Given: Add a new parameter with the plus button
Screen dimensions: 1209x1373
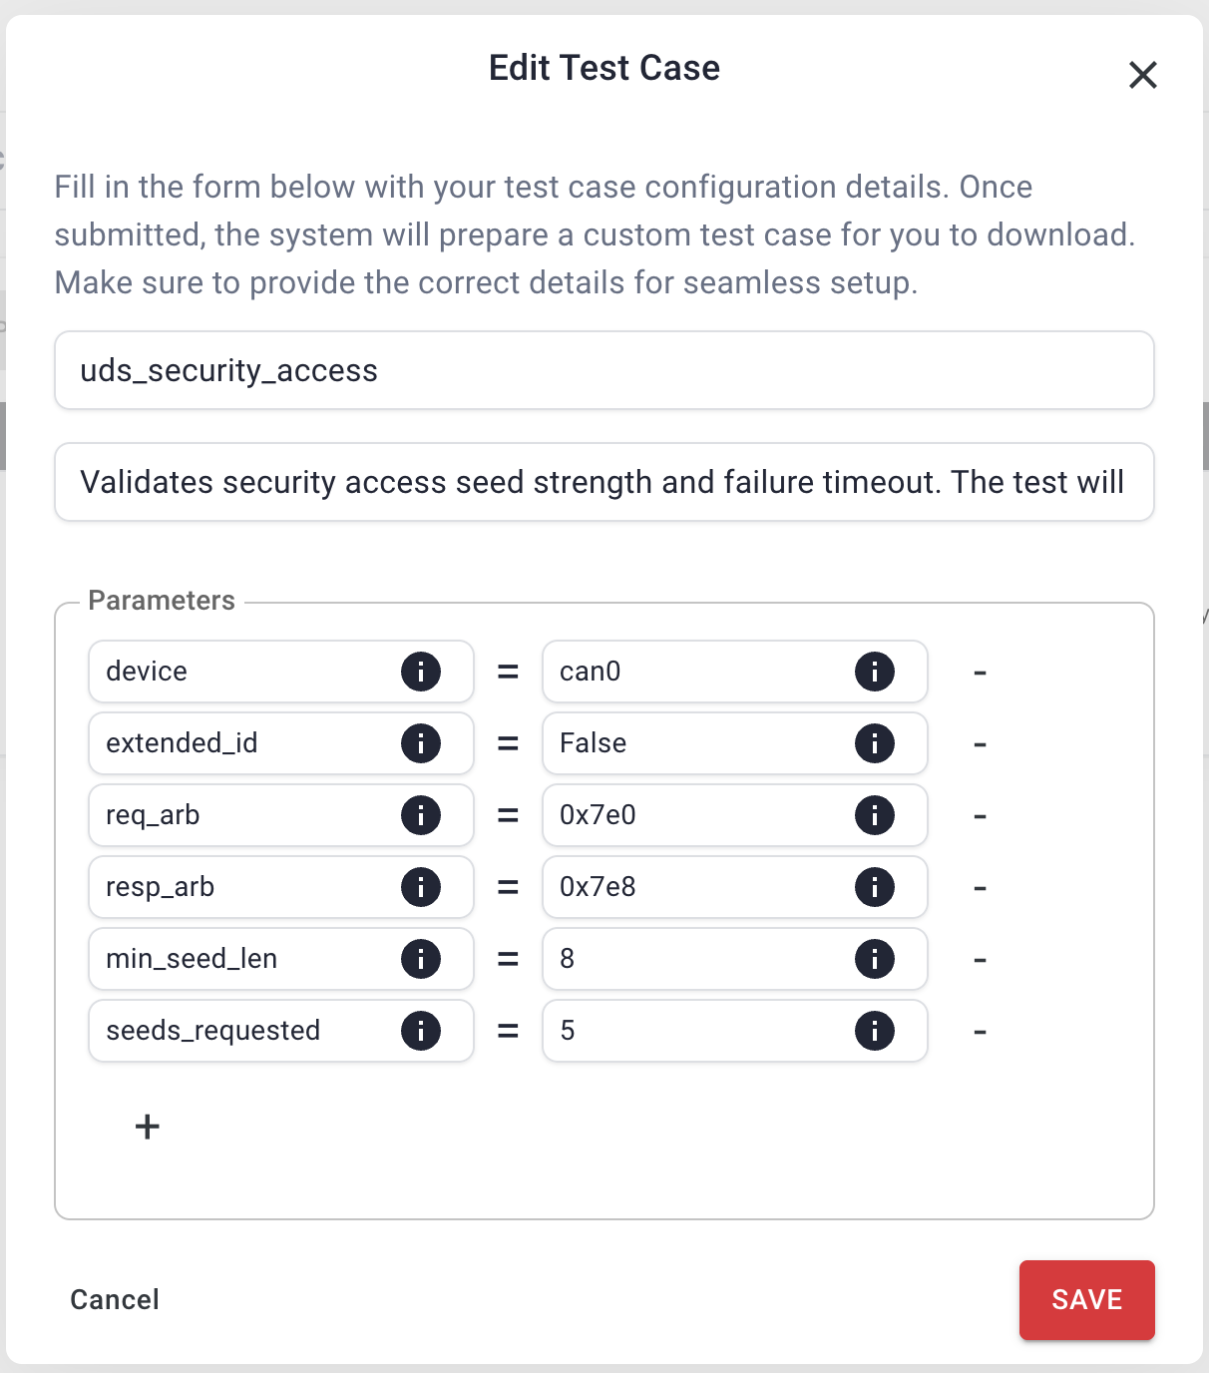Looking at the screenshot, I should [x=147, y=1127].
